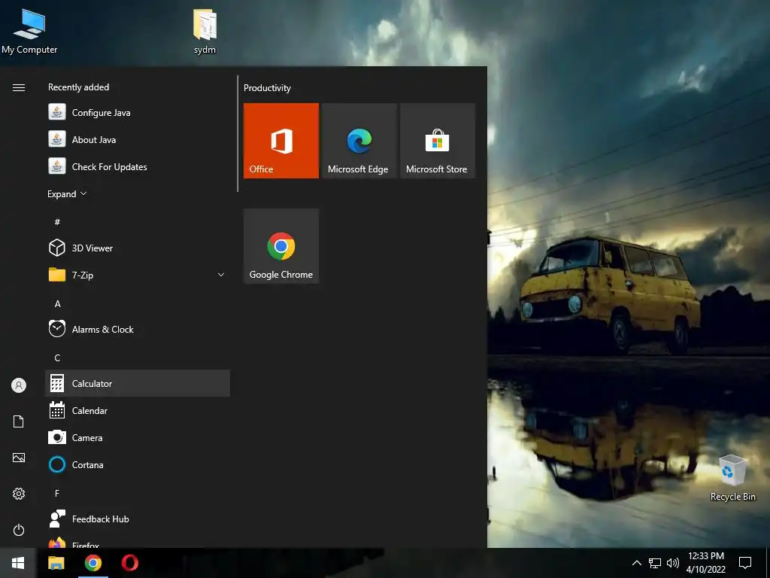770x578 pixels.
Task: Click the letter F section header
Action: (x=57, y=493)
